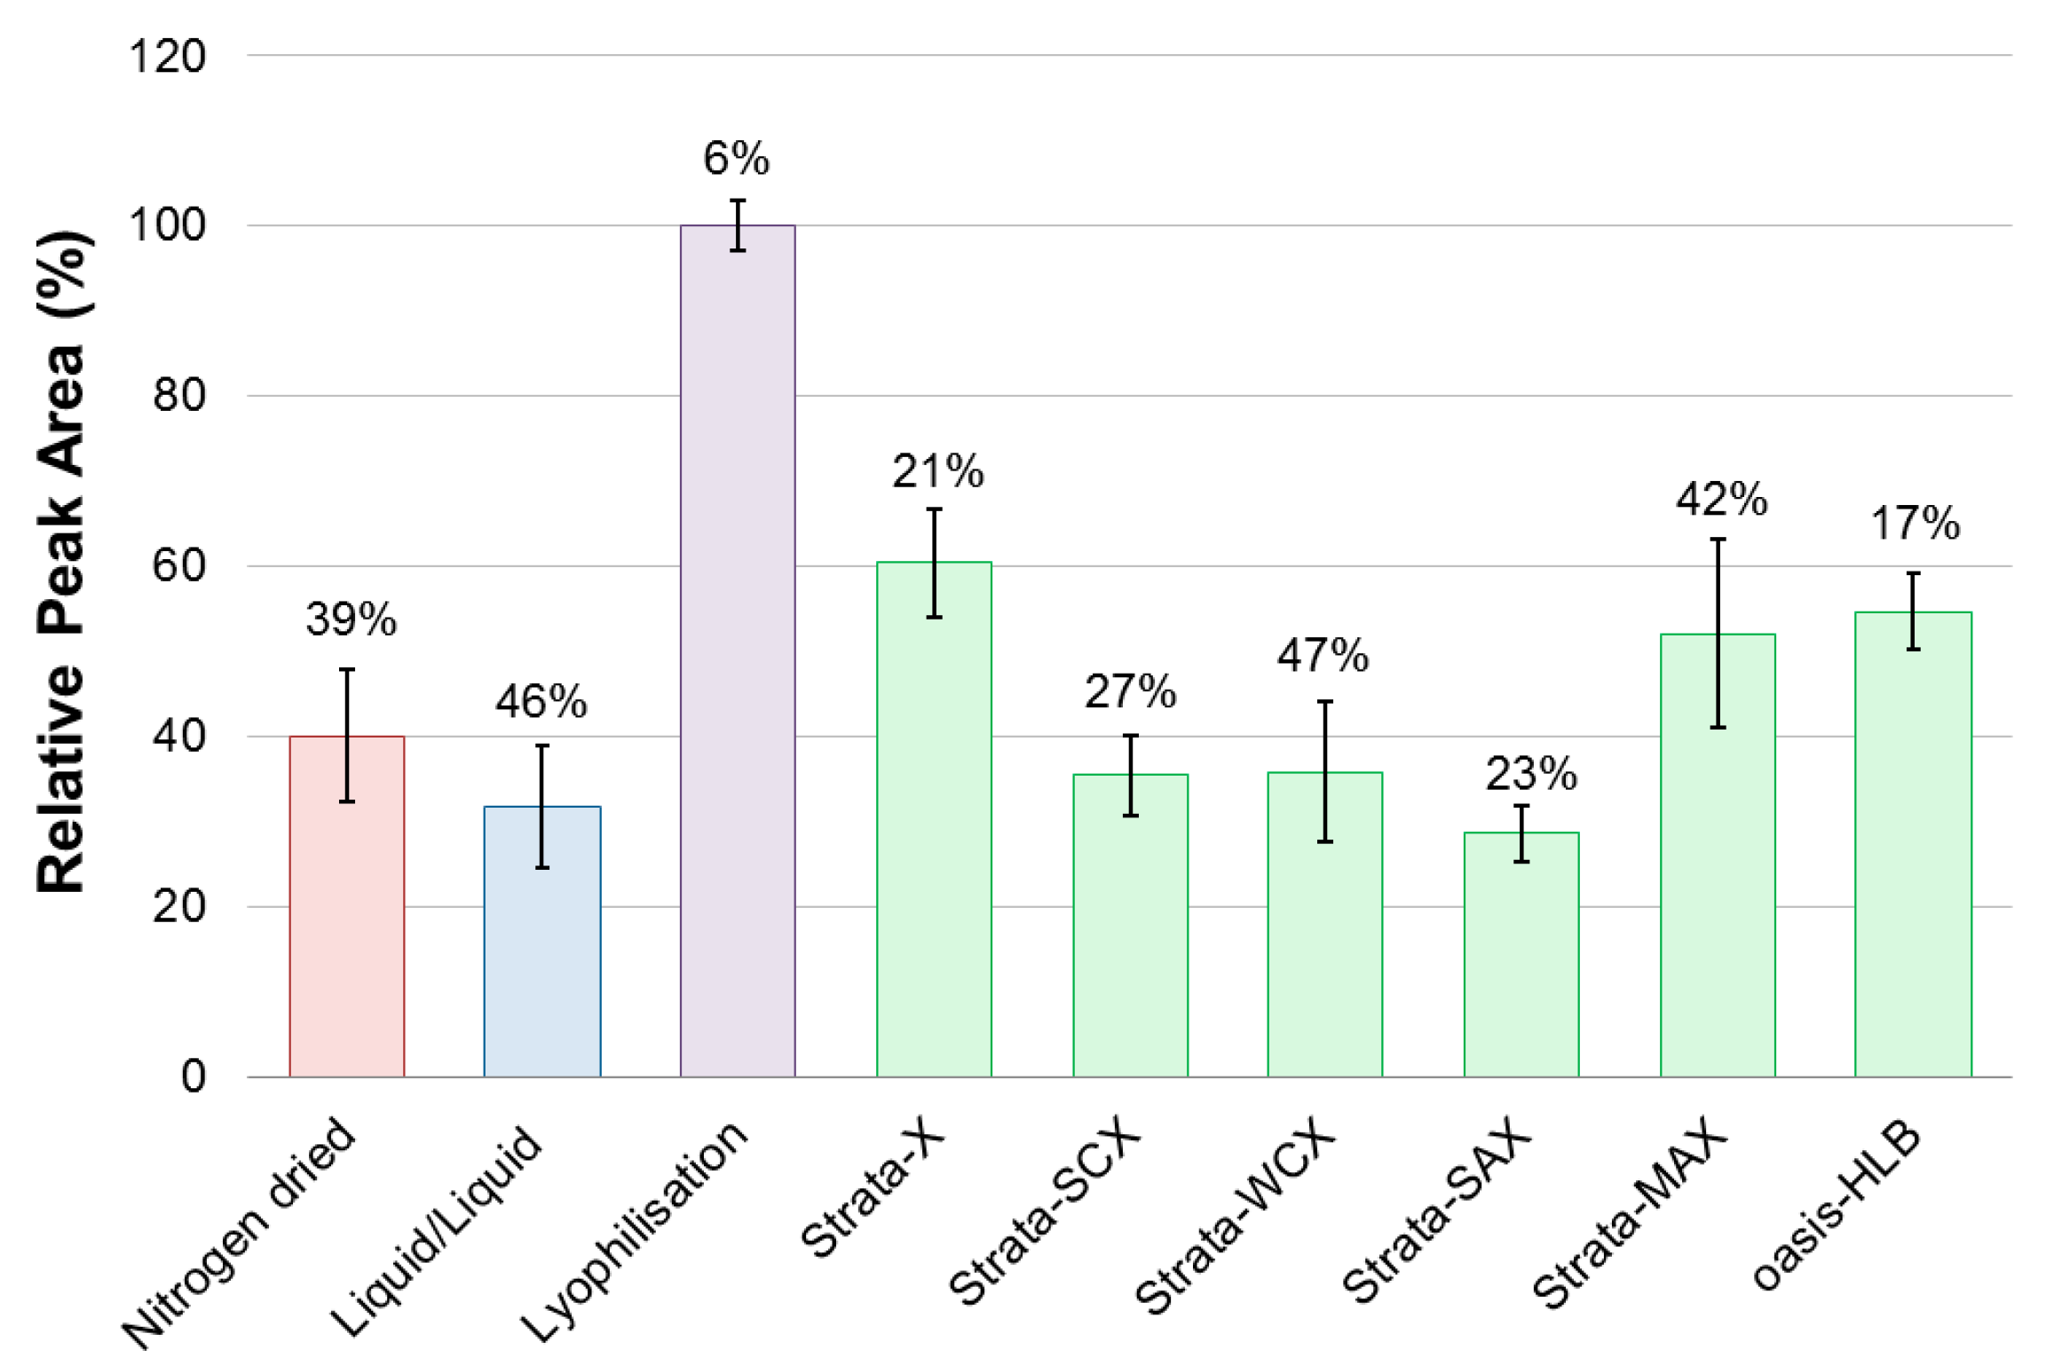Screen dimensions: 2046x1365
Task: Click the Nitrogen dried x-axis label
Action: tap(240, 1234)
